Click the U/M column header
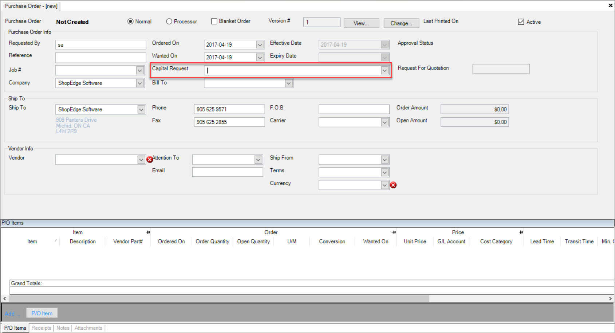The image size is (615, 333). tap(292, 242)
